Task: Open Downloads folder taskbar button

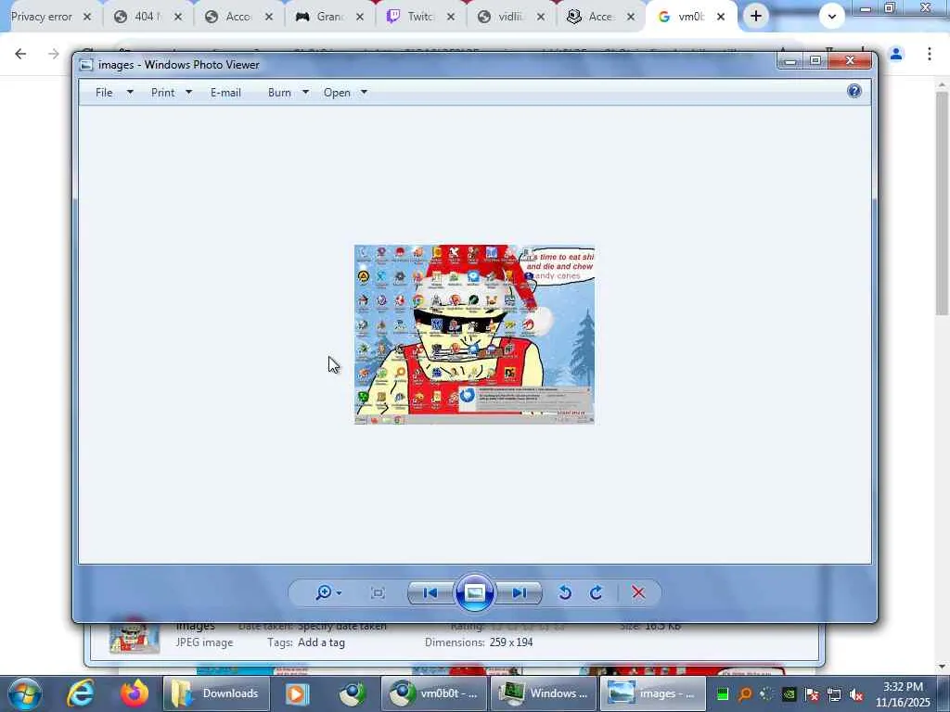Action: [215, 693]
